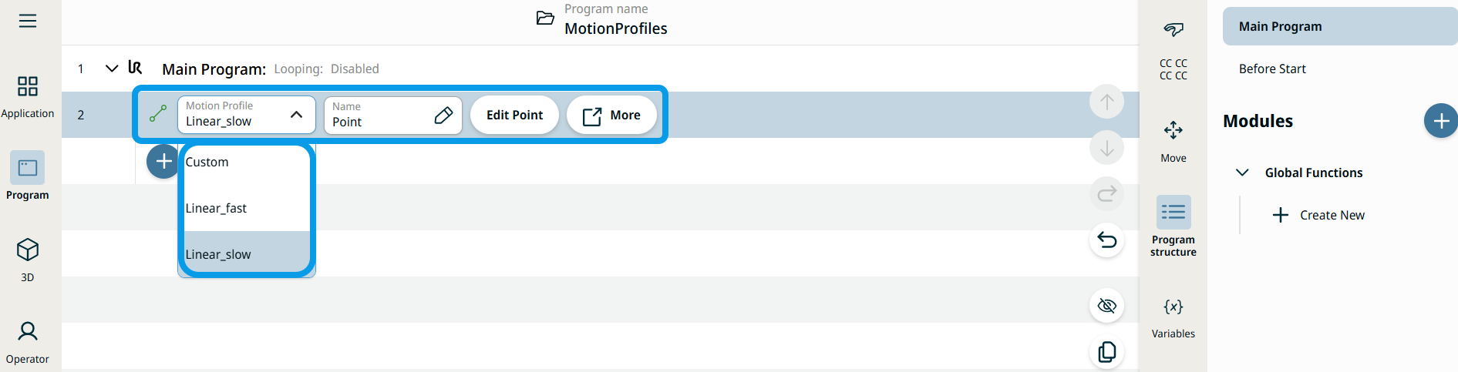Screen dimensions: 1458x372
Task: Switch to the 3D view
Action: point(28,259)
